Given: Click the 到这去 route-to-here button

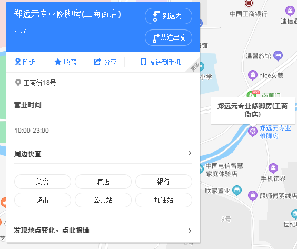Looking at the screenshot, I should pos(169,16).
